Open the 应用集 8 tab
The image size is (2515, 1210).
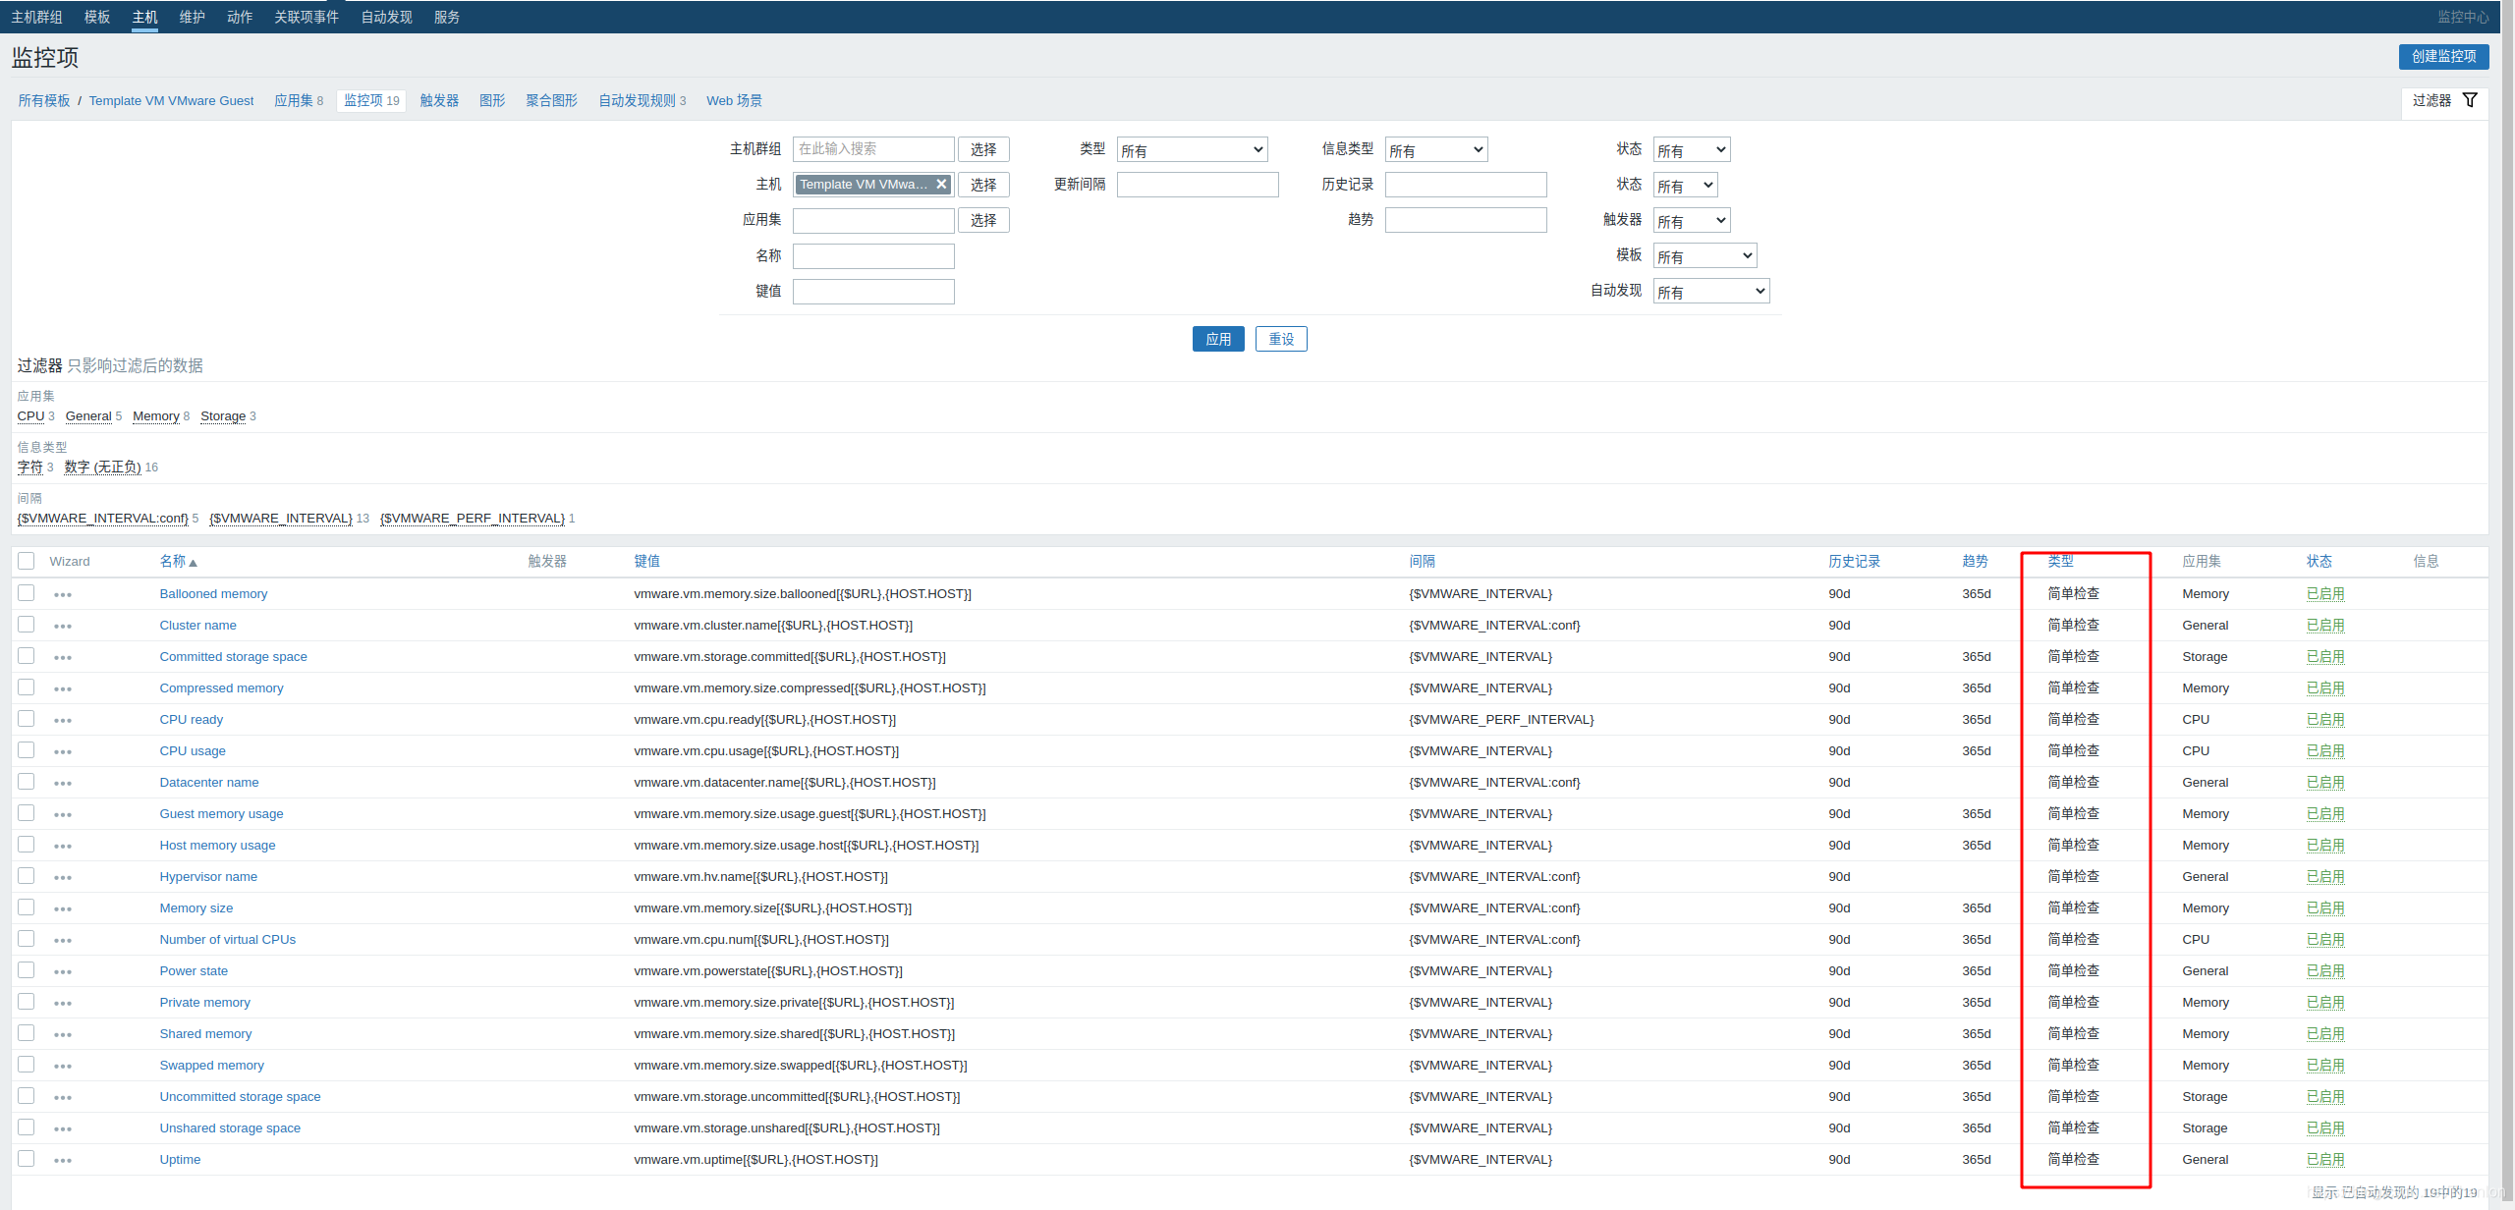point(299,100)
